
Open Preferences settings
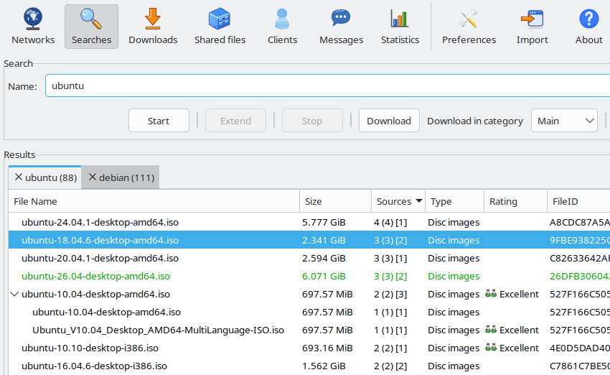coord(469,27)
